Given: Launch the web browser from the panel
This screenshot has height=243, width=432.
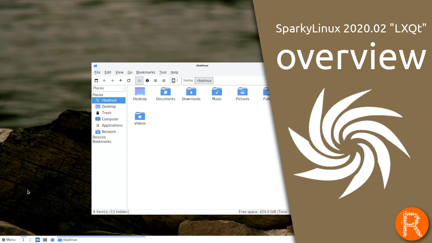Looking at the screenshot, I should tap(52, 240).
